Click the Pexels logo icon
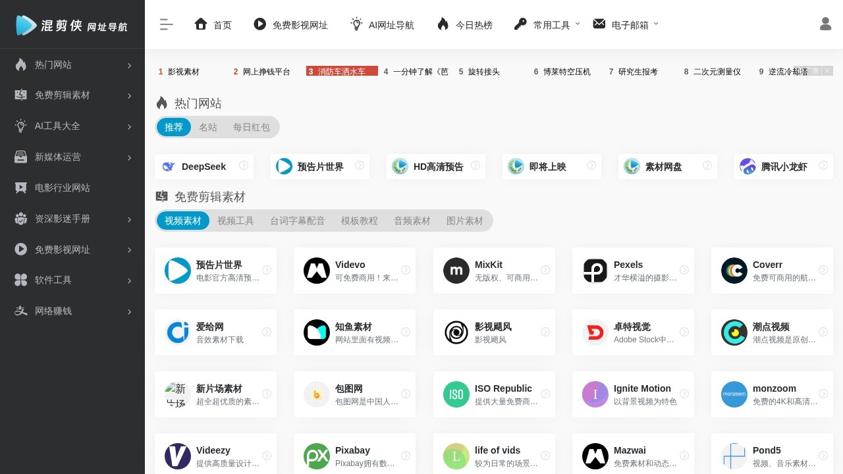843x474 pixels. 595,271
